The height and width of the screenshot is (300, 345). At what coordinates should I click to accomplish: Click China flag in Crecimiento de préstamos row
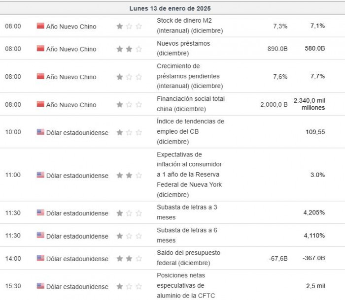[40, 76]
